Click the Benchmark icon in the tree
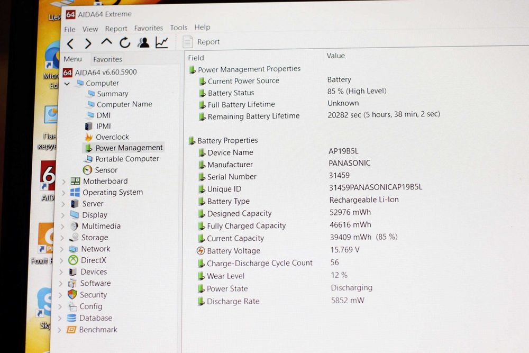529x353 pixels. [71, 329]
